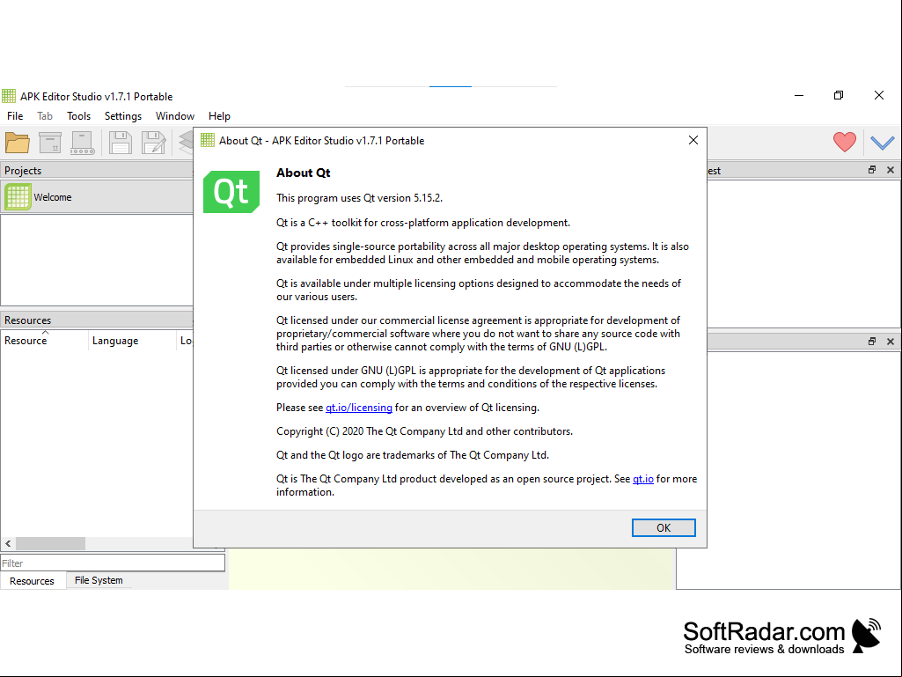
Task: Click the Open APK folder icon
Action: [18, 143]
